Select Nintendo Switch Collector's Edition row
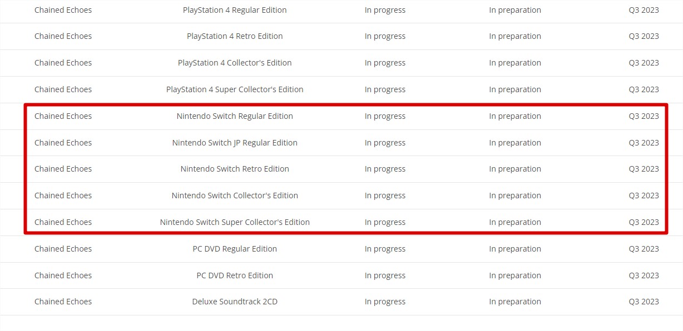The image size is (683, 331). pyautogui.click(x=235, y=195)
